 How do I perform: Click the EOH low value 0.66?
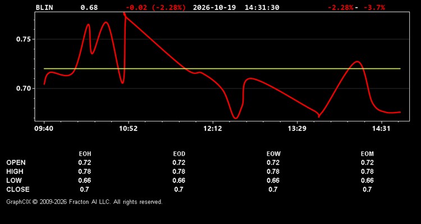(85, 180)
